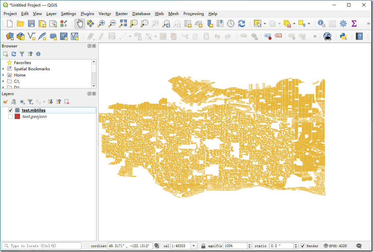
Task: Open the Python console icon
Action: [344, 36]
